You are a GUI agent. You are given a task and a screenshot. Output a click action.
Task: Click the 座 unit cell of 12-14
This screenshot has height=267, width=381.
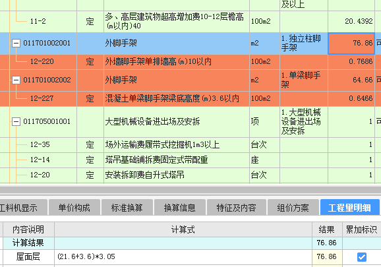pyautogui.click(x=264, y=160)
